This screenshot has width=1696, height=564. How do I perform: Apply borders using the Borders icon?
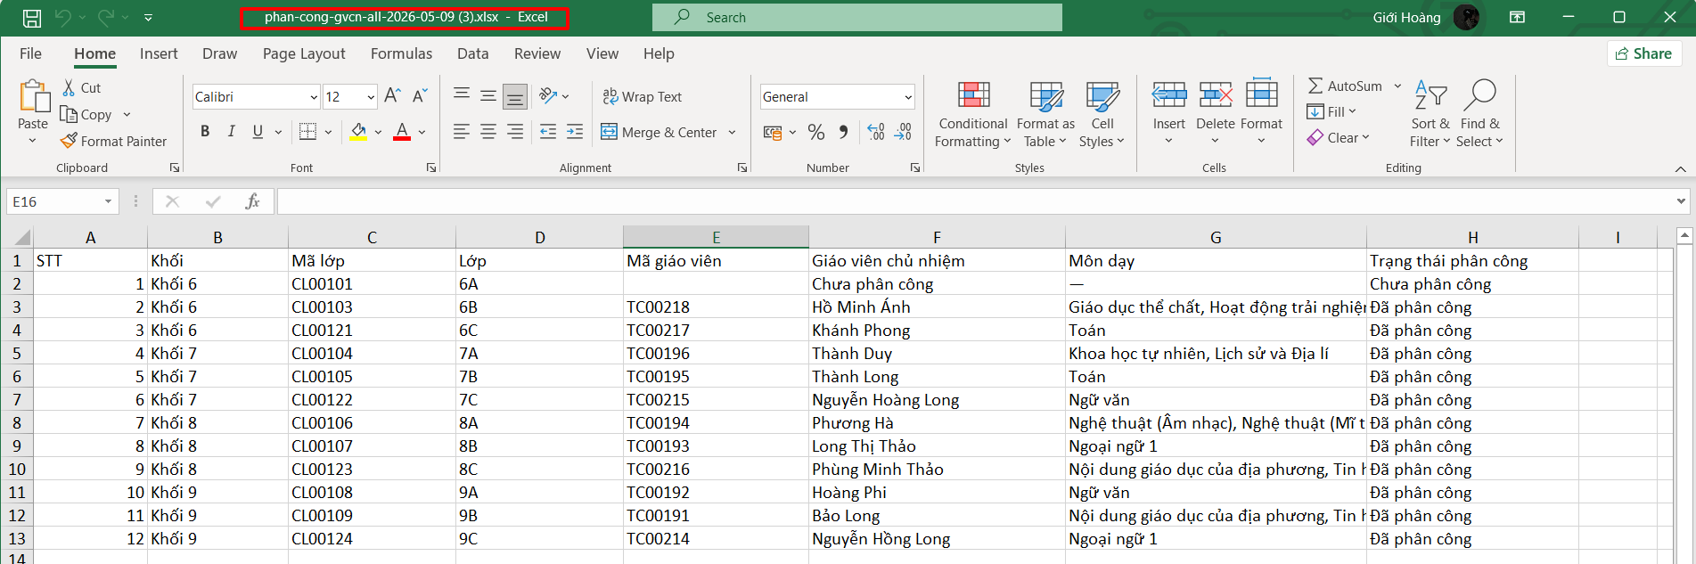pyautogui.click(x=307, y=132)
